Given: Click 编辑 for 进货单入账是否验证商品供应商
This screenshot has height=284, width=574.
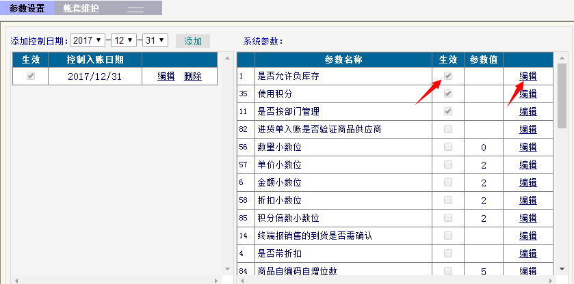Looking at the screenshot, I should (528, 130).
